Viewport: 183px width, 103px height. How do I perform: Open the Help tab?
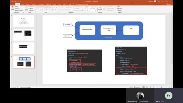[x=70, y=4]
